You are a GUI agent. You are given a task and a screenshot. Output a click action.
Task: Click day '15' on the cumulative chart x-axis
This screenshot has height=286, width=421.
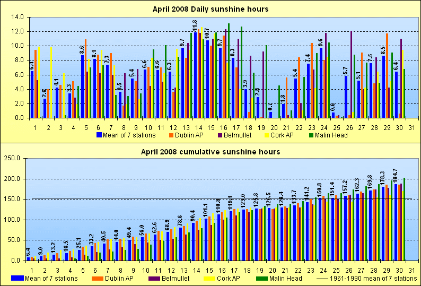coord(209,271)
